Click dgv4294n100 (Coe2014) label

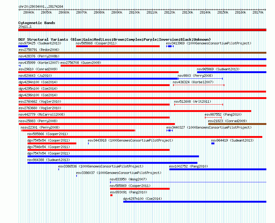click(38, 82)
